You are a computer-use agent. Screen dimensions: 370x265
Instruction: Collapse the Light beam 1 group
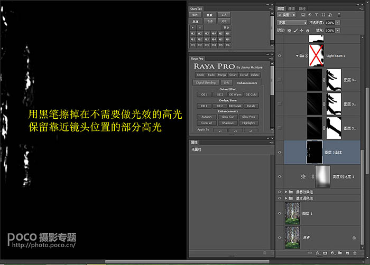point(297,56)
